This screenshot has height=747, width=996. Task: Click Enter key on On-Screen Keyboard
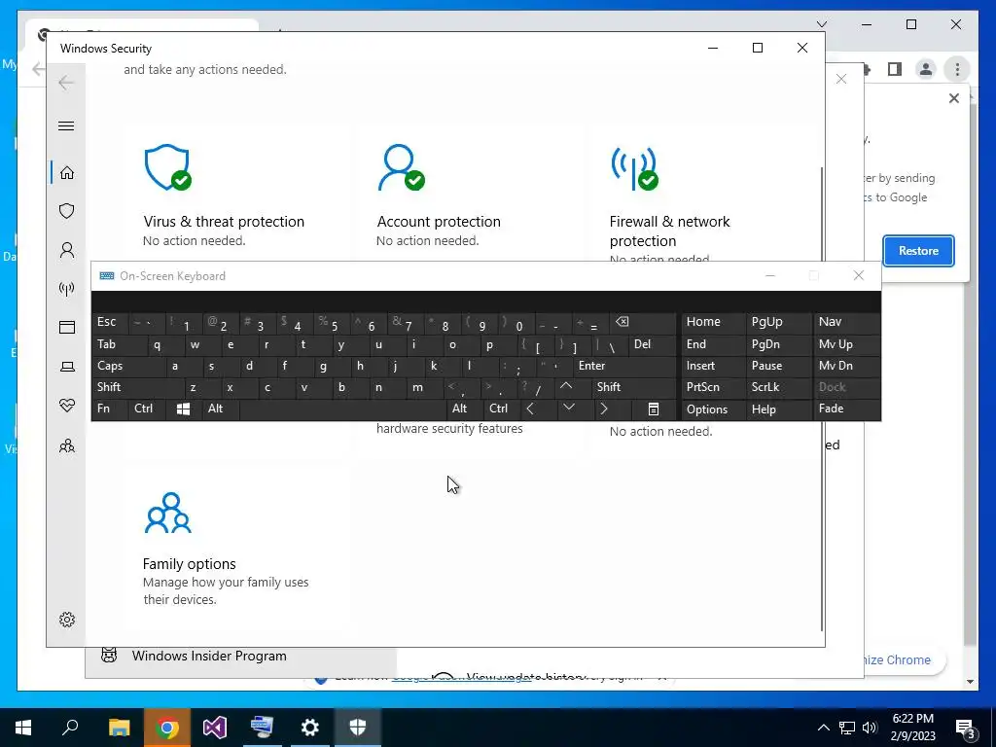point(624,367)
